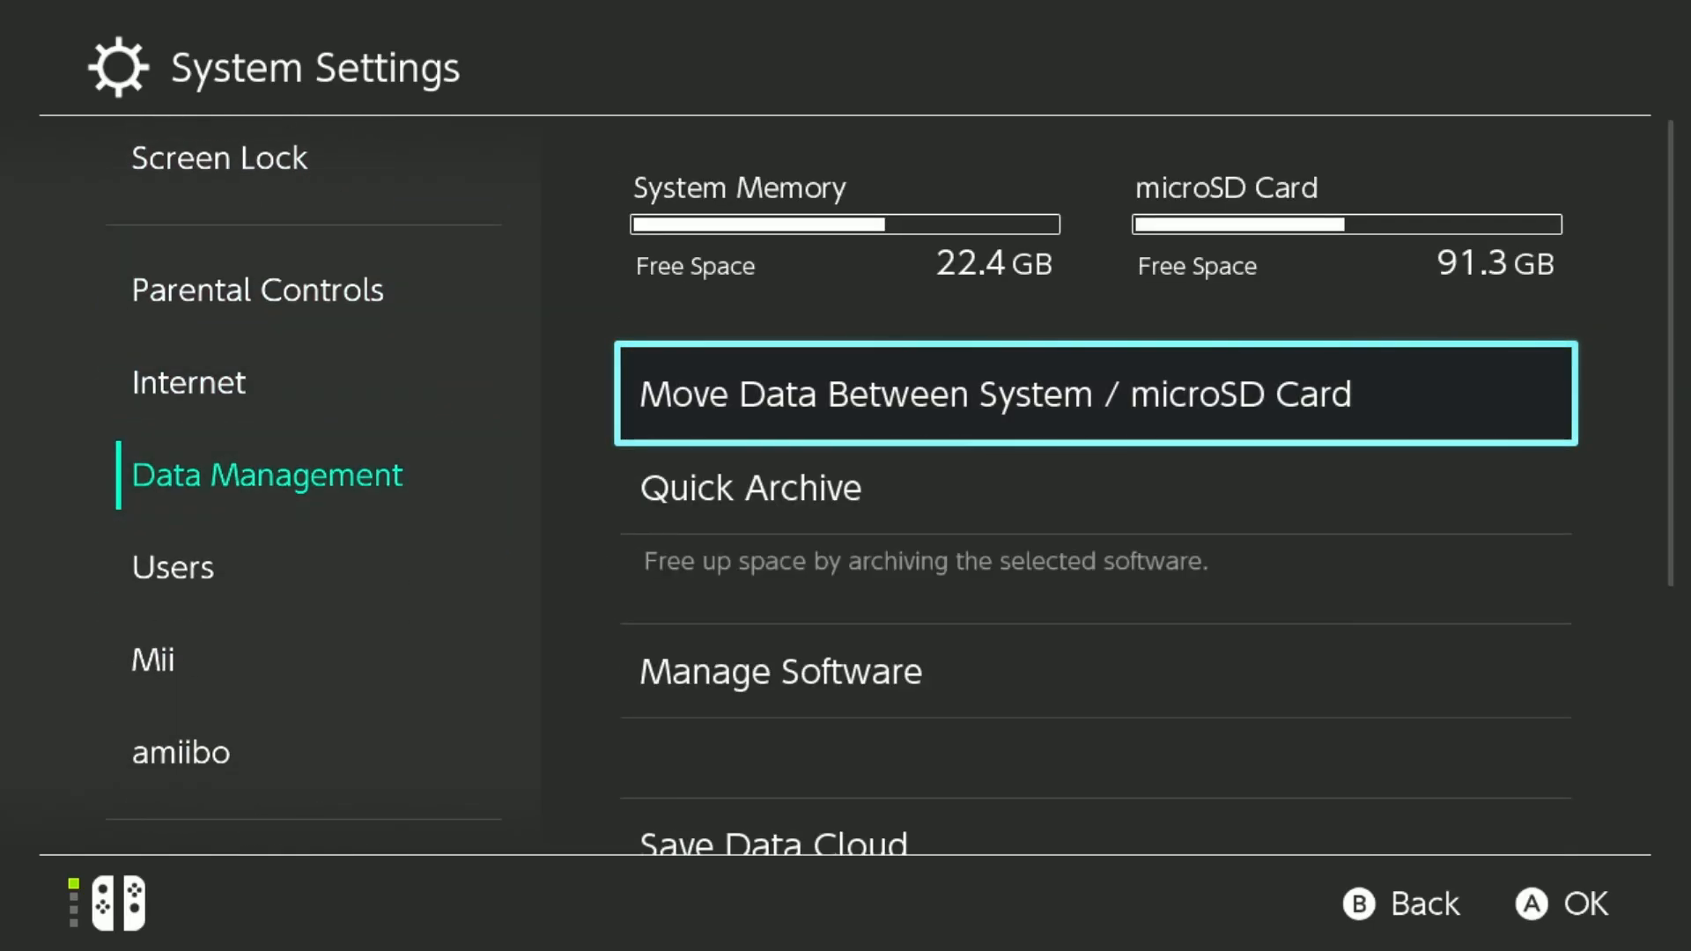Viewport: 1691px width, 951px height.
Task: Click the System Memory usage bar
Action: click(x=845, y=225)
